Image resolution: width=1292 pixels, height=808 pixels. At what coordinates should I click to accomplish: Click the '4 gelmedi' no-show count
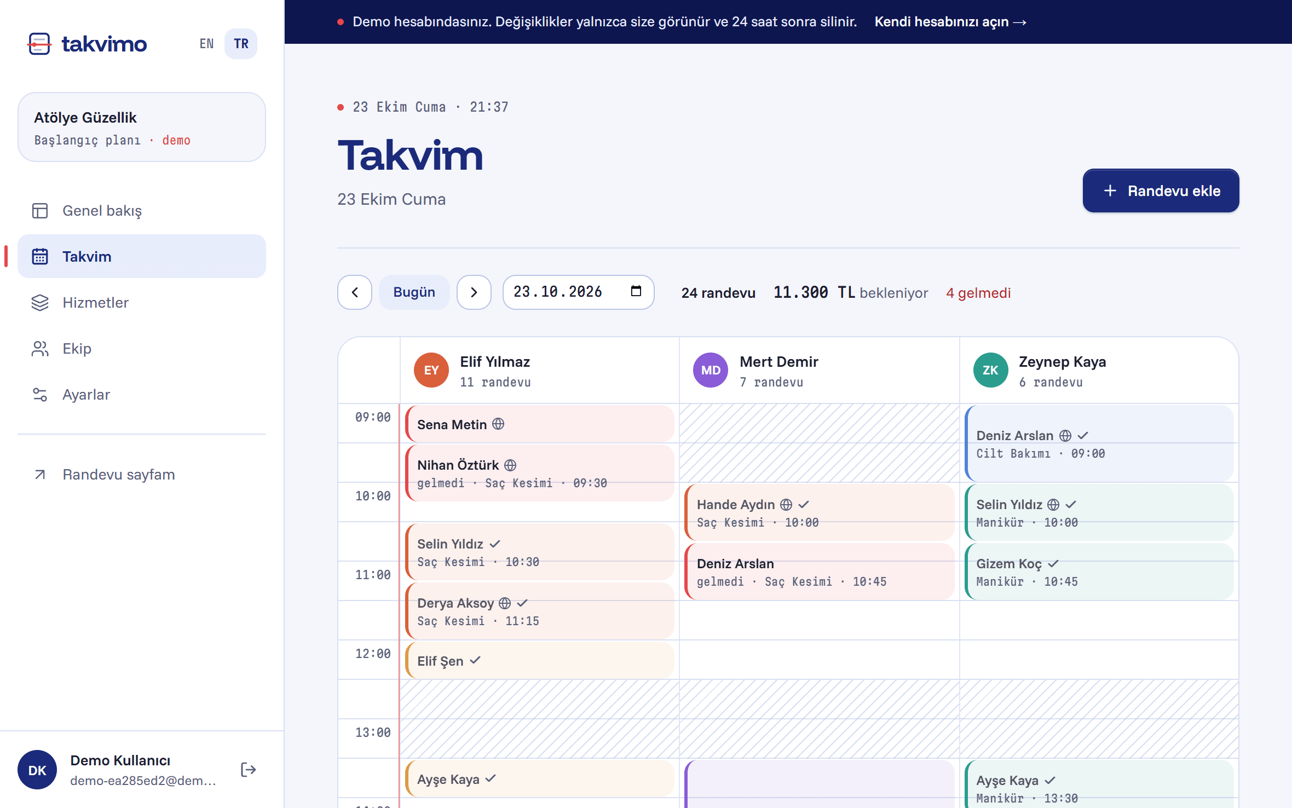978,293
